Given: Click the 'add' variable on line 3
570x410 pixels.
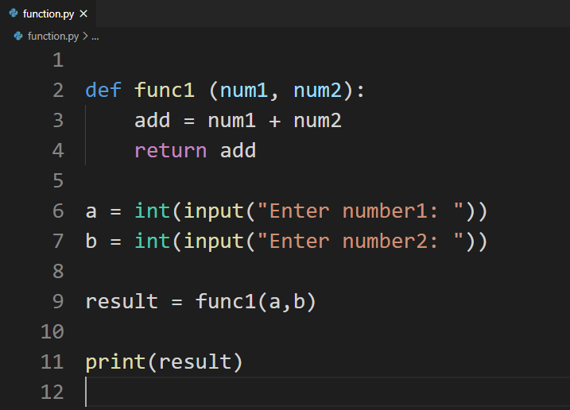Looking at the screenshot, I should pos(153,120).
